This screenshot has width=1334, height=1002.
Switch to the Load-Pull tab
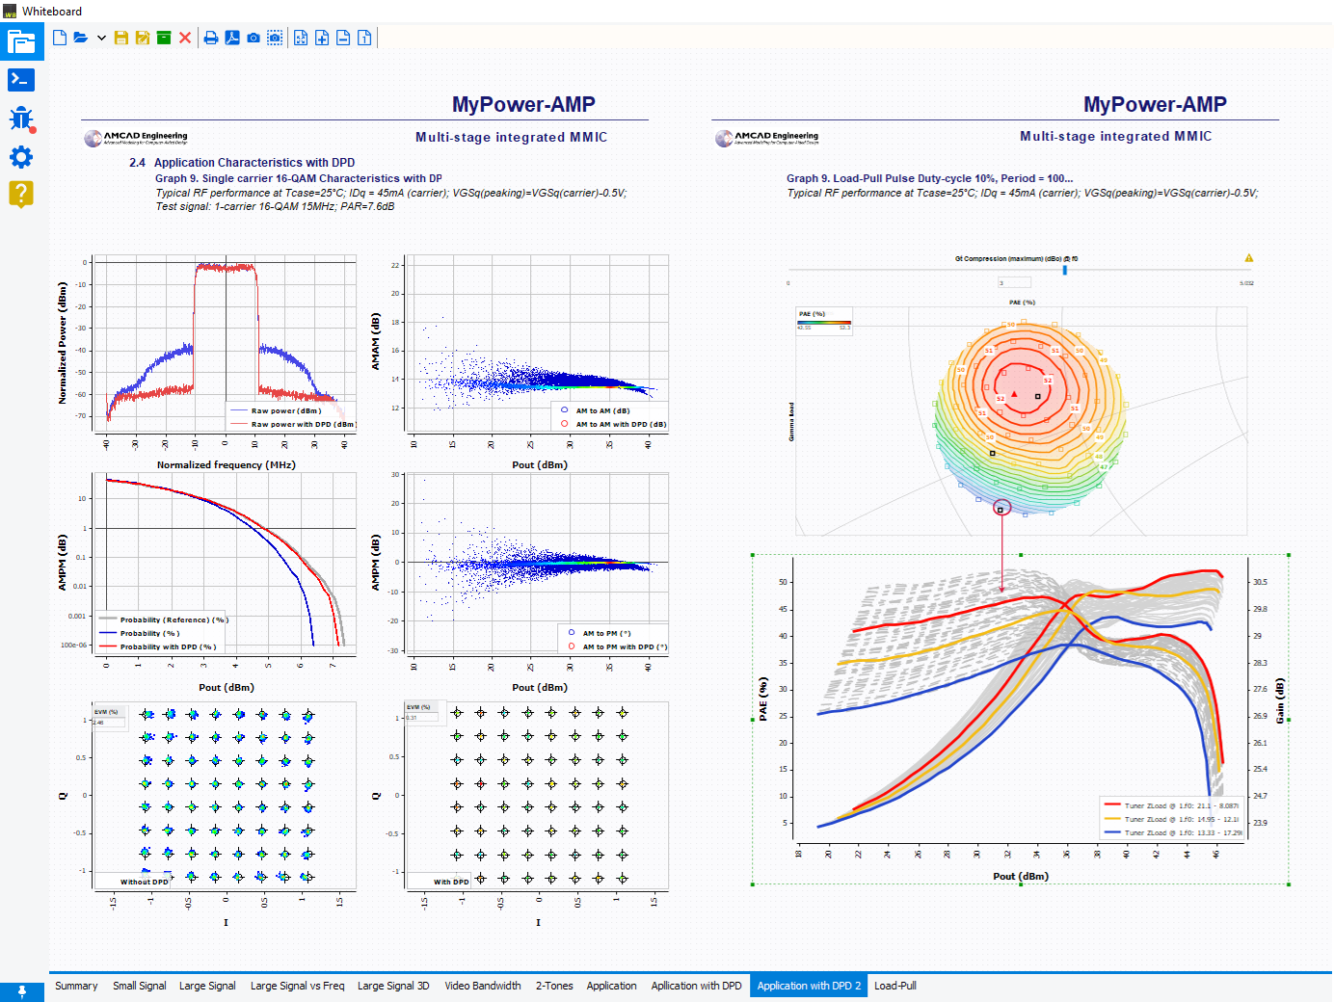click(895, 986)
